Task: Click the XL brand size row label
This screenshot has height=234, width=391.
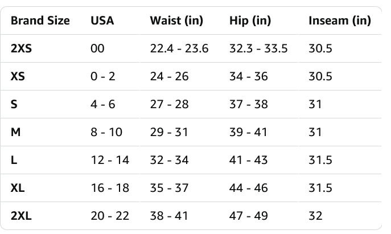Action: 18,188
